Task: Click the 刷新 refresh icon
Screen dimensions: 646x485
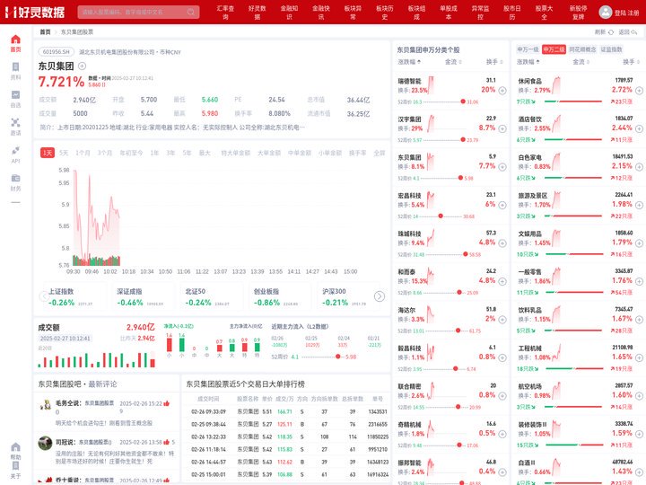Action: pos(611,32)
